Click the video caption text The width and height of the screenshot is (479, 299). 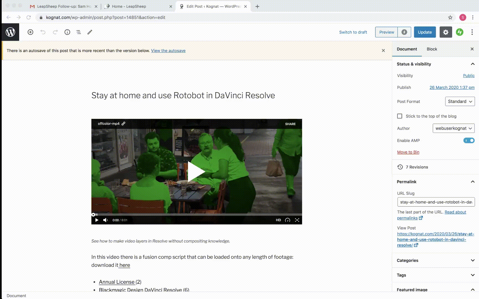pyautogui.click(x=161, y=241)
